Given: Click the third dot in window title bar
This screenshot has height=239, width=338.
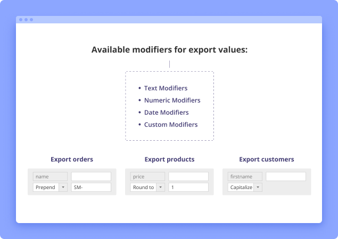Looking at the screenshot, I should tap(31, 20).
